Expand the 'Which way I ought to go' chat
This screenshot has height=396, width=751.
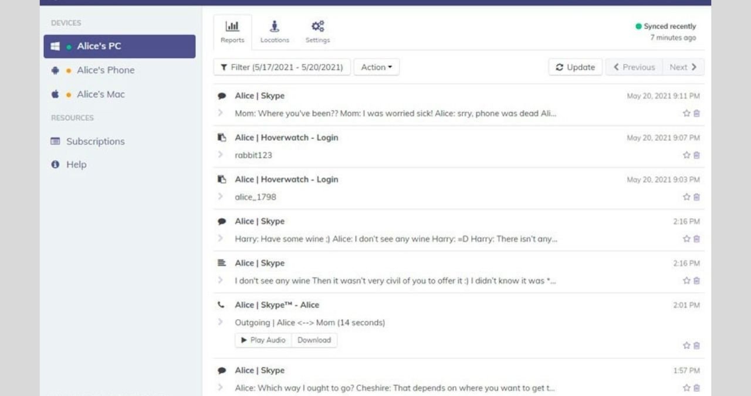coord(221,387)
